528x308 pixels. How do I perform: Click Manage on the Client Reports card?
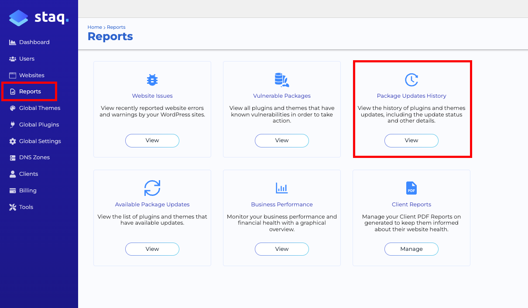pos(411,249)
